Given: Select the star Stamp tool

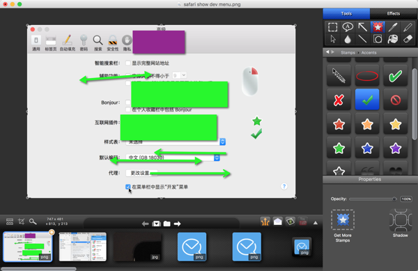Looking at the screenshot, I should tap(378, 27).
